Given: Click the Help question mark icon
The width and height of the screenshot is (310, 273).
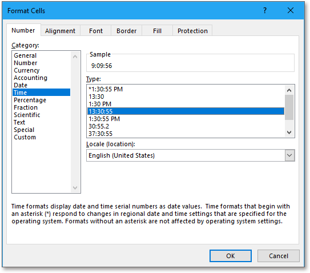Looking at the screenshot, I should click(265, 10).
